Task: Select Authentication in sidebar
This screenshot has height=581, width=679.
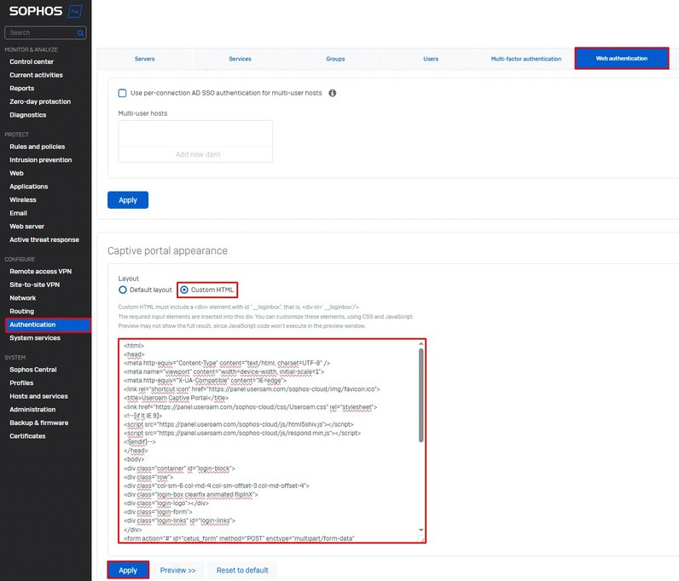Action: 48,325
